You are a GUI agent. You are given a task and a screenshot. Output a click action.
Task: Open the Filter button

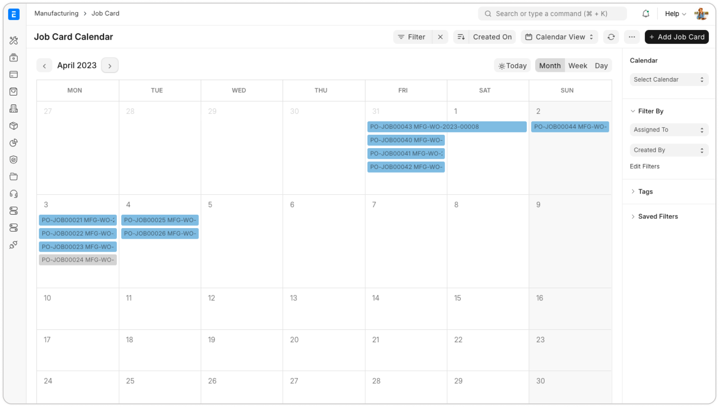coord(412,37)
